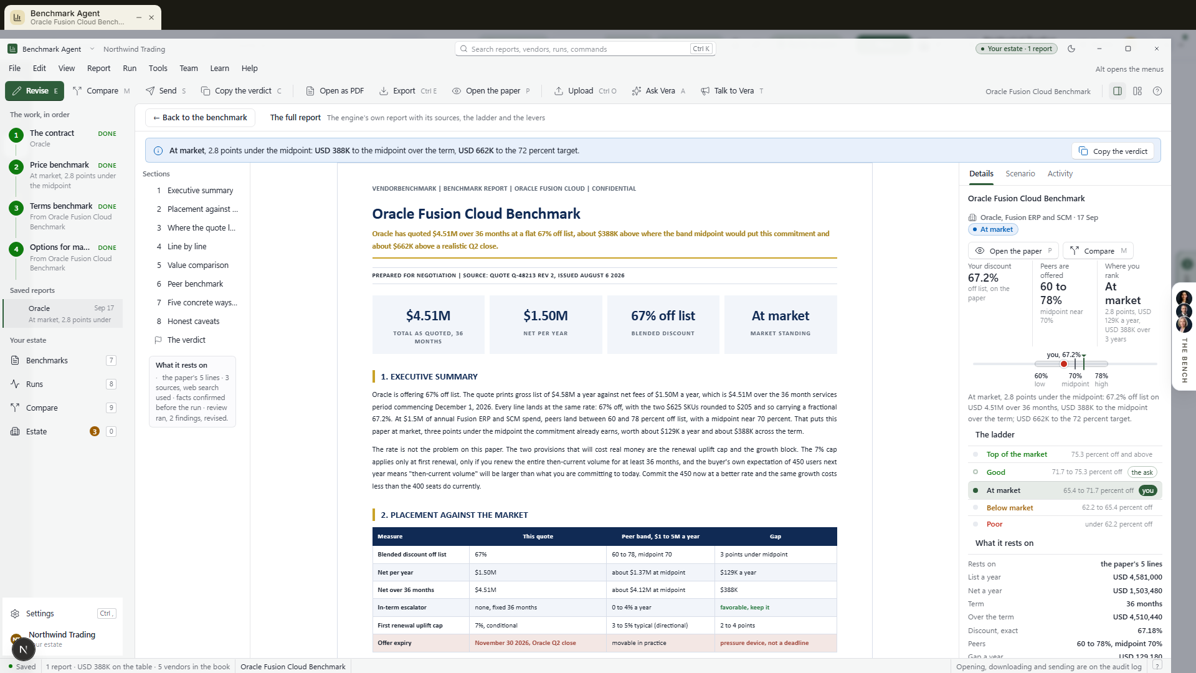Toggle dark mode with the moon icon
The width and height of the screenshot is (1196, 673).
click(x=1071, y=49)
